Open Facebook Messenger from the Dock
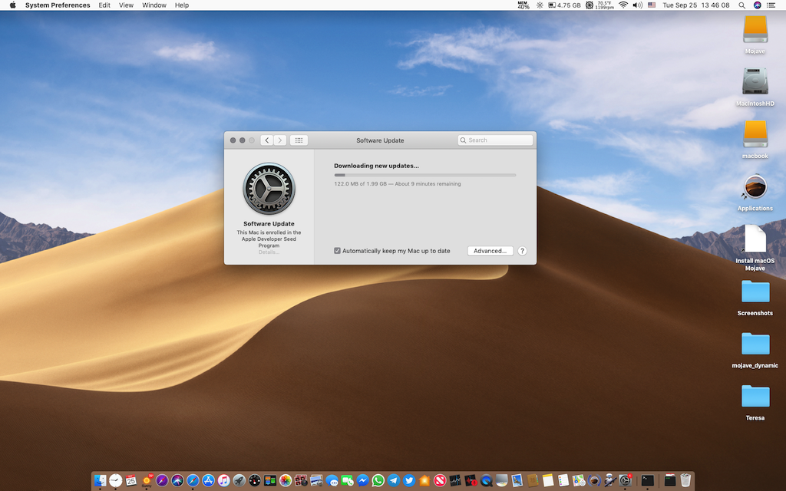The image size is (786, 491). pos(363,480)
